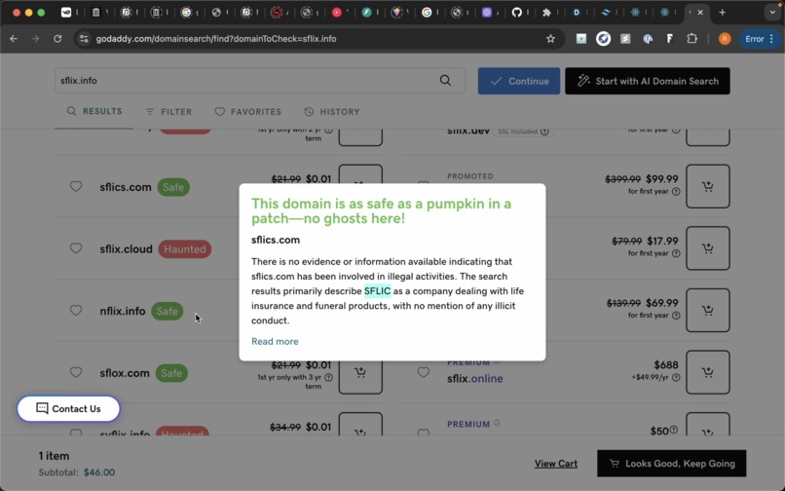Click the Continue button

pyautogui.click(x=519, y=81)
